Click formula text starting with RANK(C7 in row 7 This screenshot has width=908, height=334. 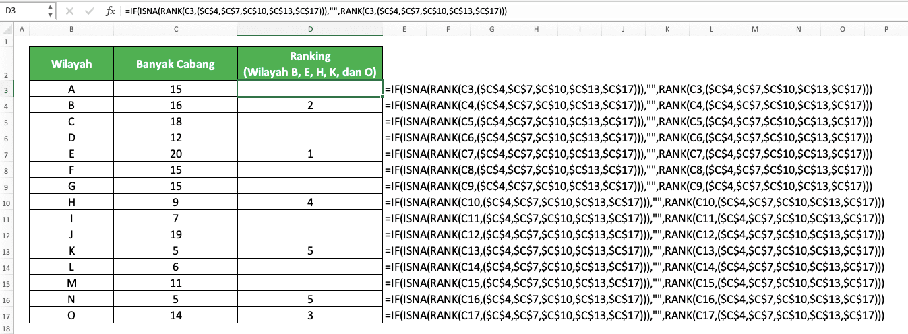pyautogui.click(x=628, y=154)
